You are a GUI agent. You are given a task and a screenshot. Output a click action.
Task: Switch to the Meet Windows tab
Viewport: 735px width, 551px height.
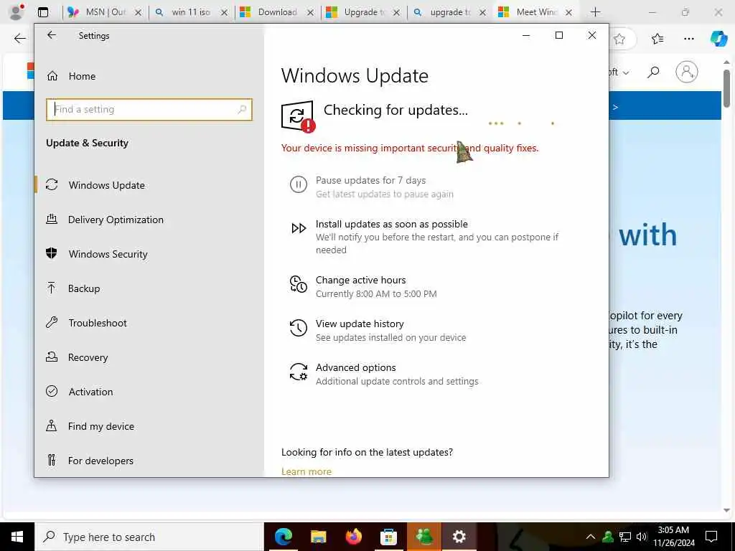tap(535, 12)
